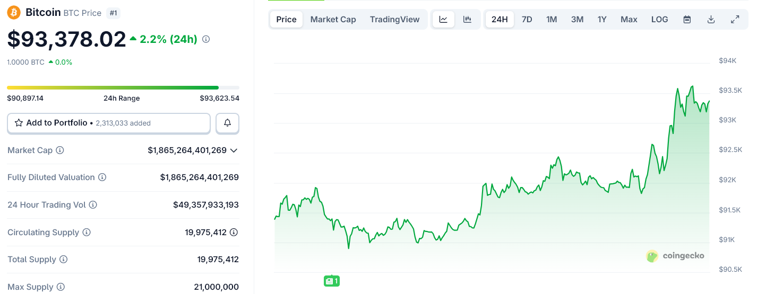Click the $94K axis label
766x294 pixels.
[x=727, y=61]
